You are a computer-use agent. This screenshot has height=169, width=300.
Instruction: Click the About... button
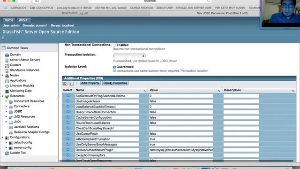coord(24,20)
